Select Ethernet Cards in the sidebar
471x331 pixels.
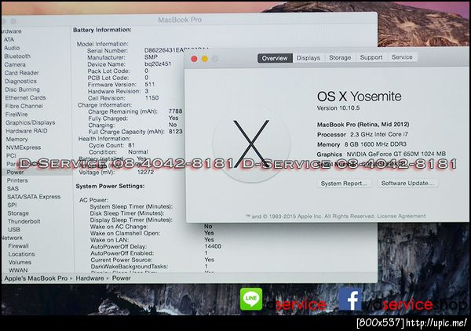[x=26, y=98]
